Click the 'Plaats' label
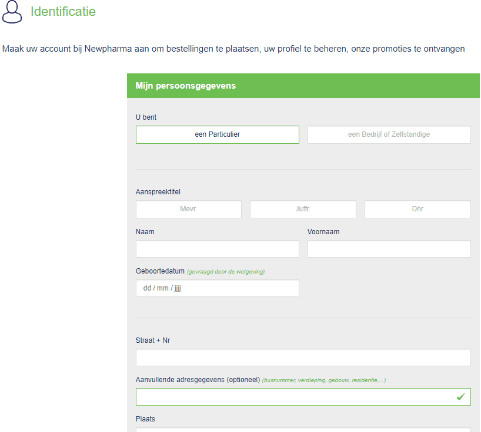 click(145, 419)
